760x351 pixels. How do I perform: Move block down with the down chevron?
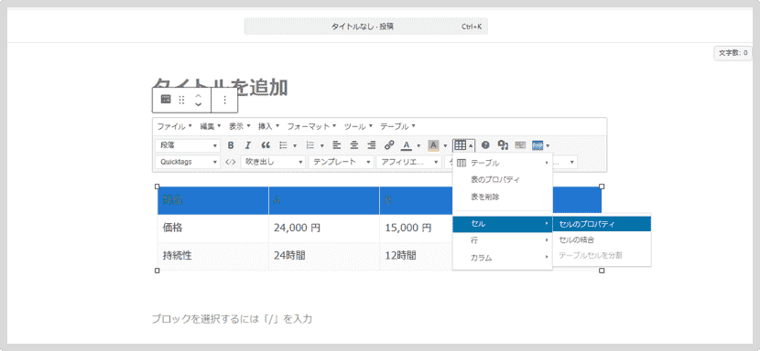pos(198,104)
